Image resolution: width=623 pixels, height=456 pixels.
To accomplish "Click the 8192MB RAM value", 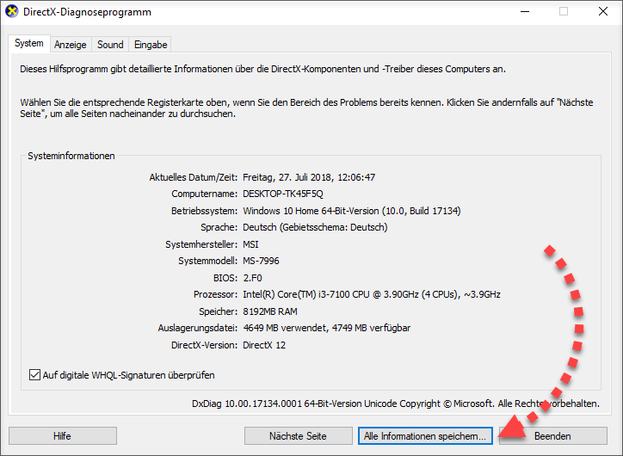I will click(x=270, y=311).
